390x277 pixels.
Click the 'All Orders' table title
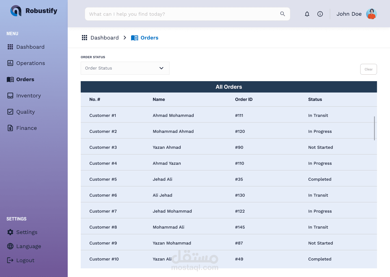[x=229, y=87]
